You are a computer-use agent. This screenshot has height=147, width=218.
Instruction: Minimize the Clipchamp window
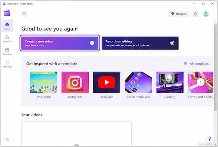point(194,4)
